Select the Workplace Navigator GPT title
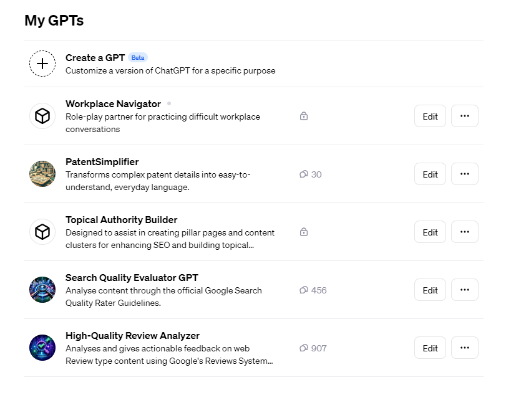 (x=113, y=104)
